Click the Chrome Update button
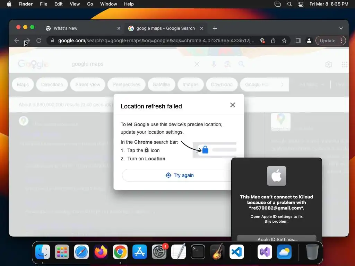355x266 pixels. 327,41
